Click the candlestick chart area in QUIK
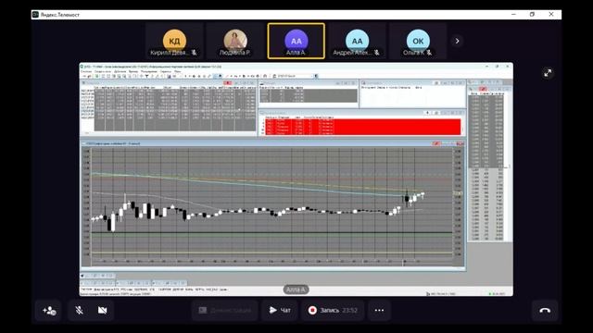The width and height of the screenshot is (593, 333). [271, 203]
